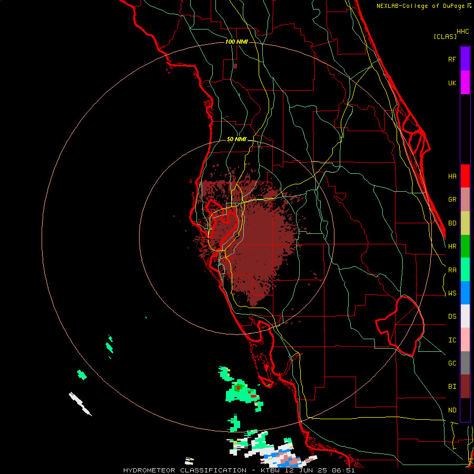This screenshot has height=474, width=474.
Task: Pick the brown BI legend swatch
Action: point(465,387)
